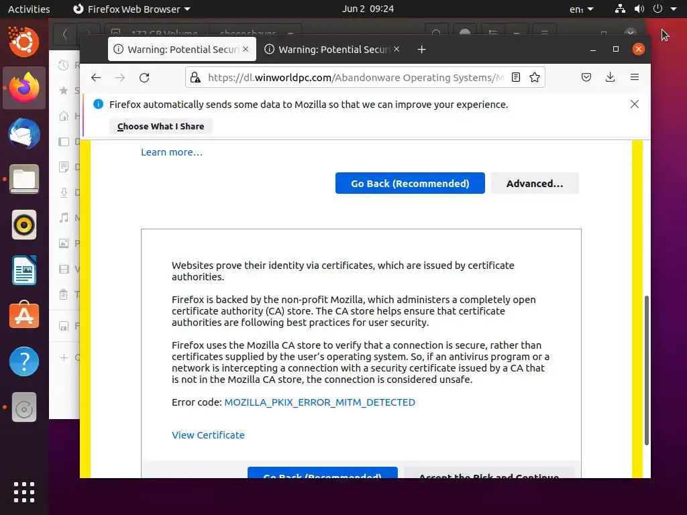Click Firefox icon in the dock

(24, 88)
